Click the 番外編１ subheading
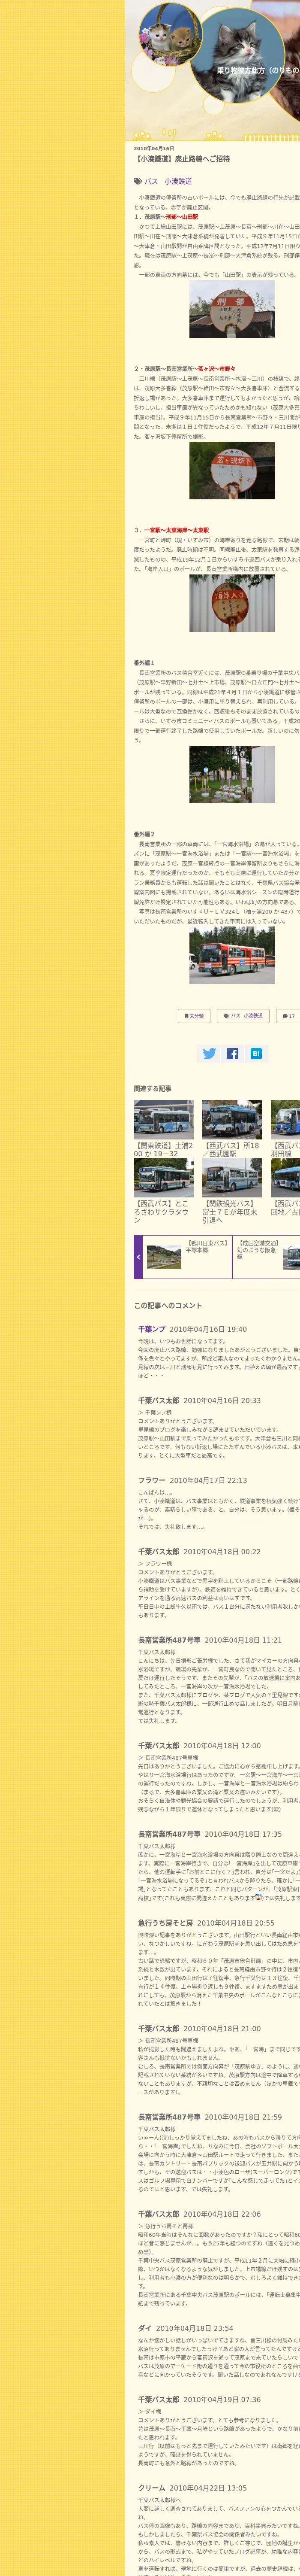 coord(144,663)
